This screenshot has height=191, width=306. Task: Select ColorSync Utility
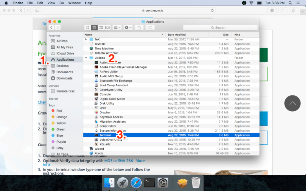click(171, 90)
